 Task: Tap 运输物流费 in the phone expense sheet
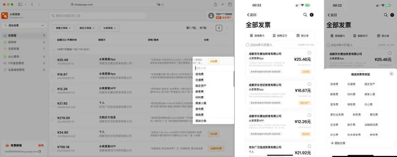371,124
